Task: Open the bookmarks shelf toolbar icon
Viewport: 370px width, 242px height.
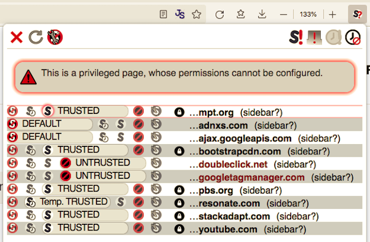Action: tap(241, 14)
